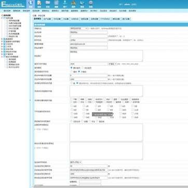Image resolution: width=188 pixels, height=188 pixels.
Task: Open the 数字+字母 captcha dropdown
Action: click(76, 162)
